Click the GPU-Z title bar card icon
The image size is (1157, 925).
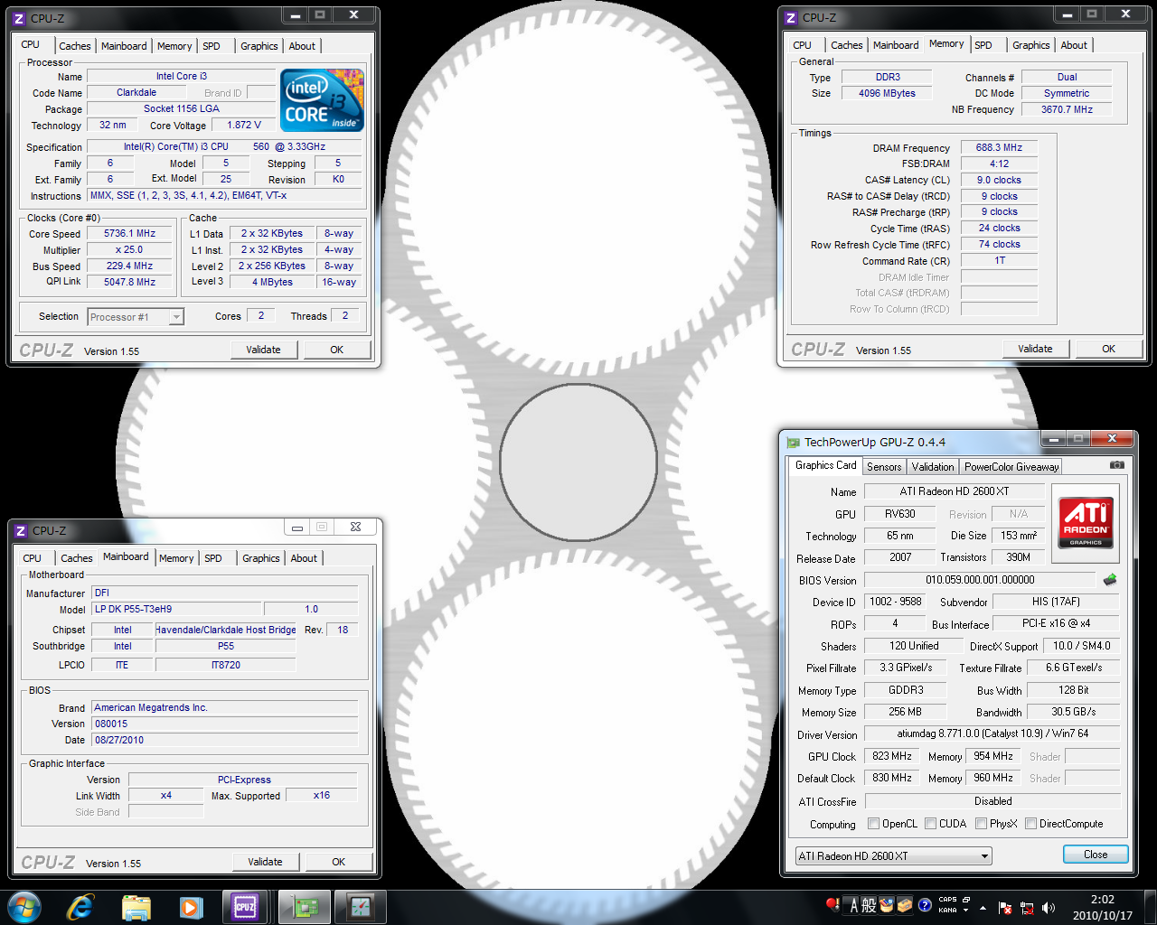coord(794,443)
